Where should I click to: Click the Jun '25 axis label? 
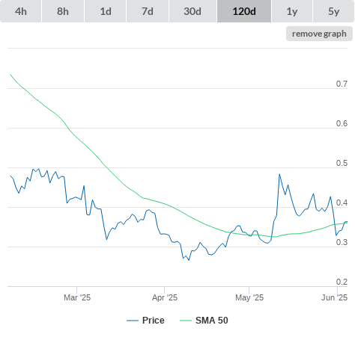tap(334, 297)
